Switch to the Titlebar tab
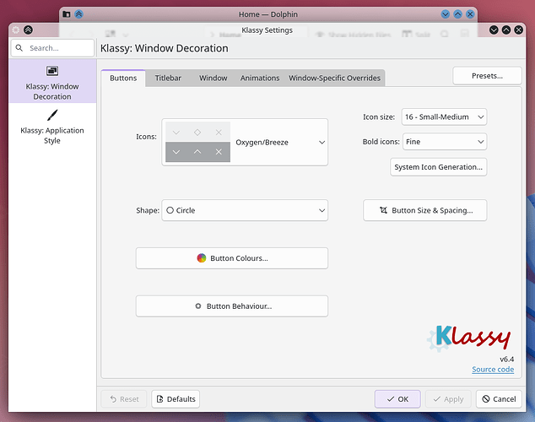This screenshot has width=535, height=422. pyautogui.click(x=168, y=78)
